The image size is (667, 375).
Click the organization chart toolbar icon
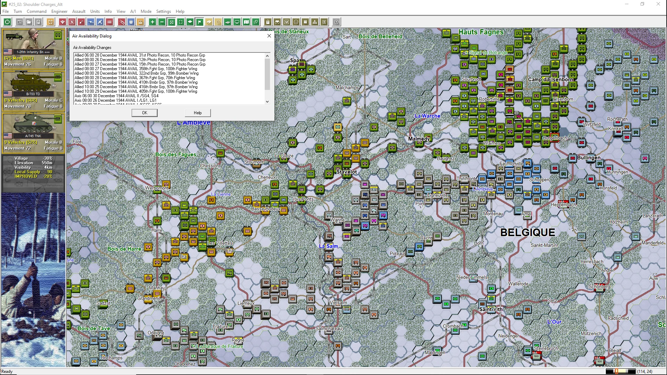point(315,22)
